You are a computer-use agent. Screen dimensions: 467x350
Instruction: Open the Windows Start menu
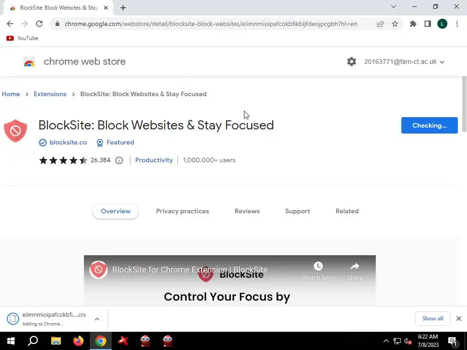pyautogui.click(x=11, y=341)
